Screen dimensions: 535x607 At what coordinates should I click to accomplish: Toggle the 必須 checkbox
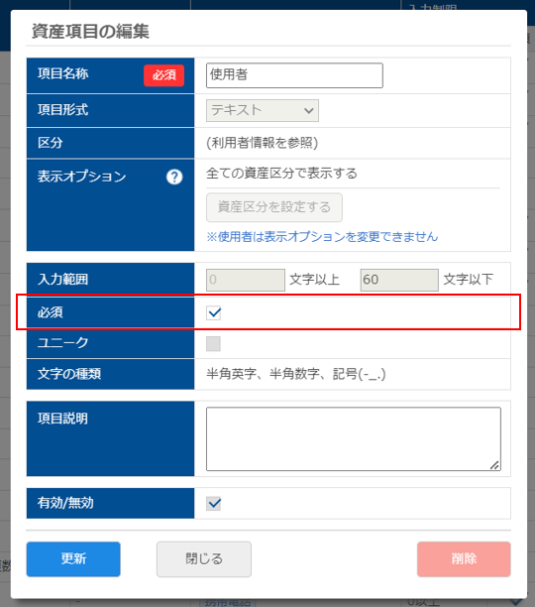213,312
